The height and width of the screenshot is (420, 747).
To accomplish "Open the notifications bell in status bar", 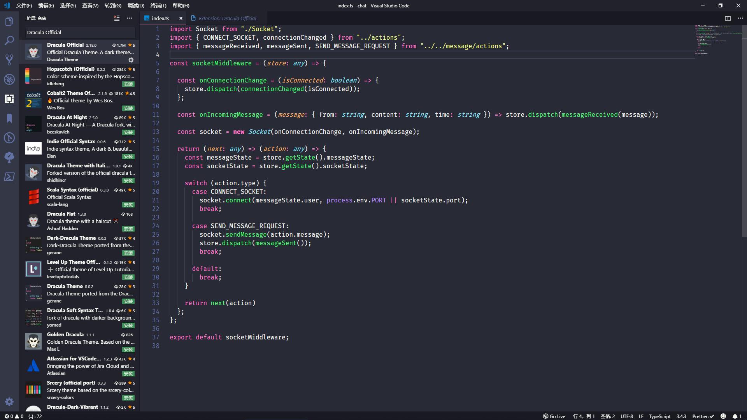I will [x=735, y=416].
